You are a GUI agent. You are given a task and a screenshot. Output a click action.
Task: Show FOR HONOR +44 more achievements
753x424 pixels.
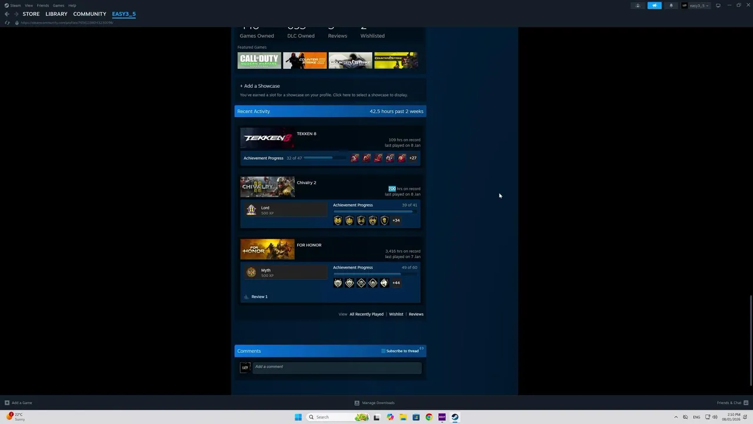[396, 283]
